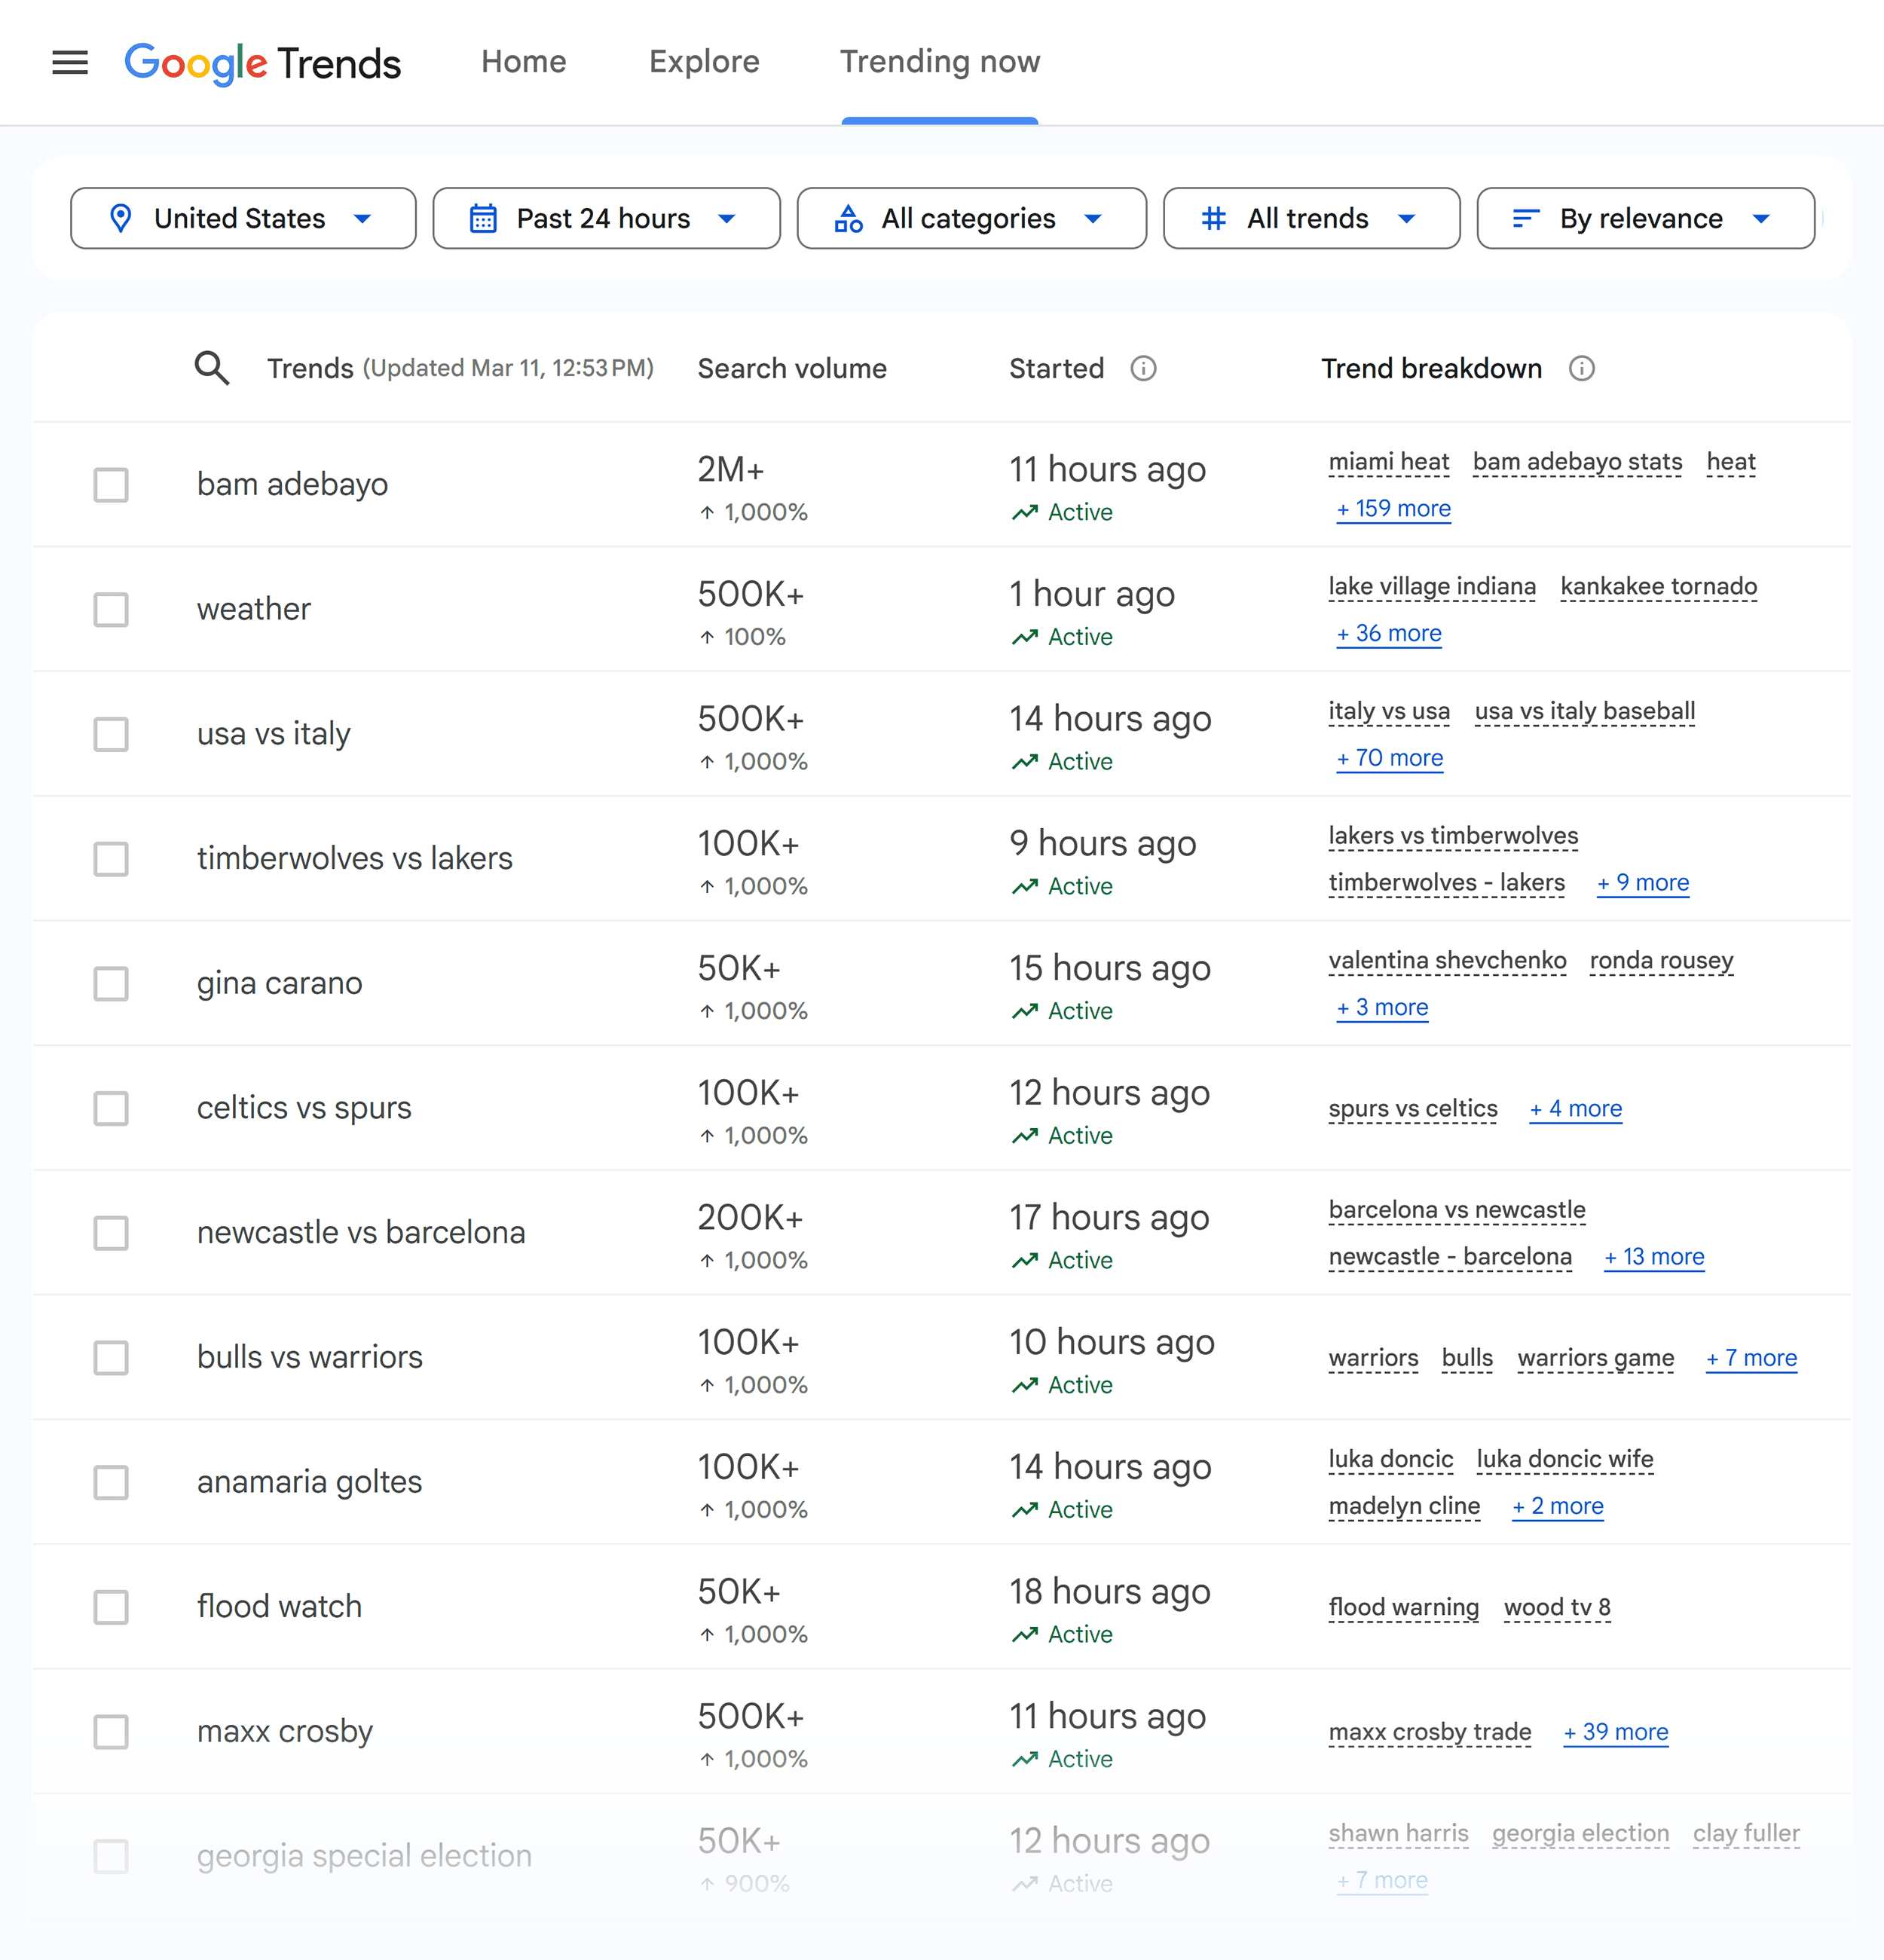Click the location pin icon in filters
Image resolution: width=1884 pixels, height=1960 pixels.
tap(122, 218)
